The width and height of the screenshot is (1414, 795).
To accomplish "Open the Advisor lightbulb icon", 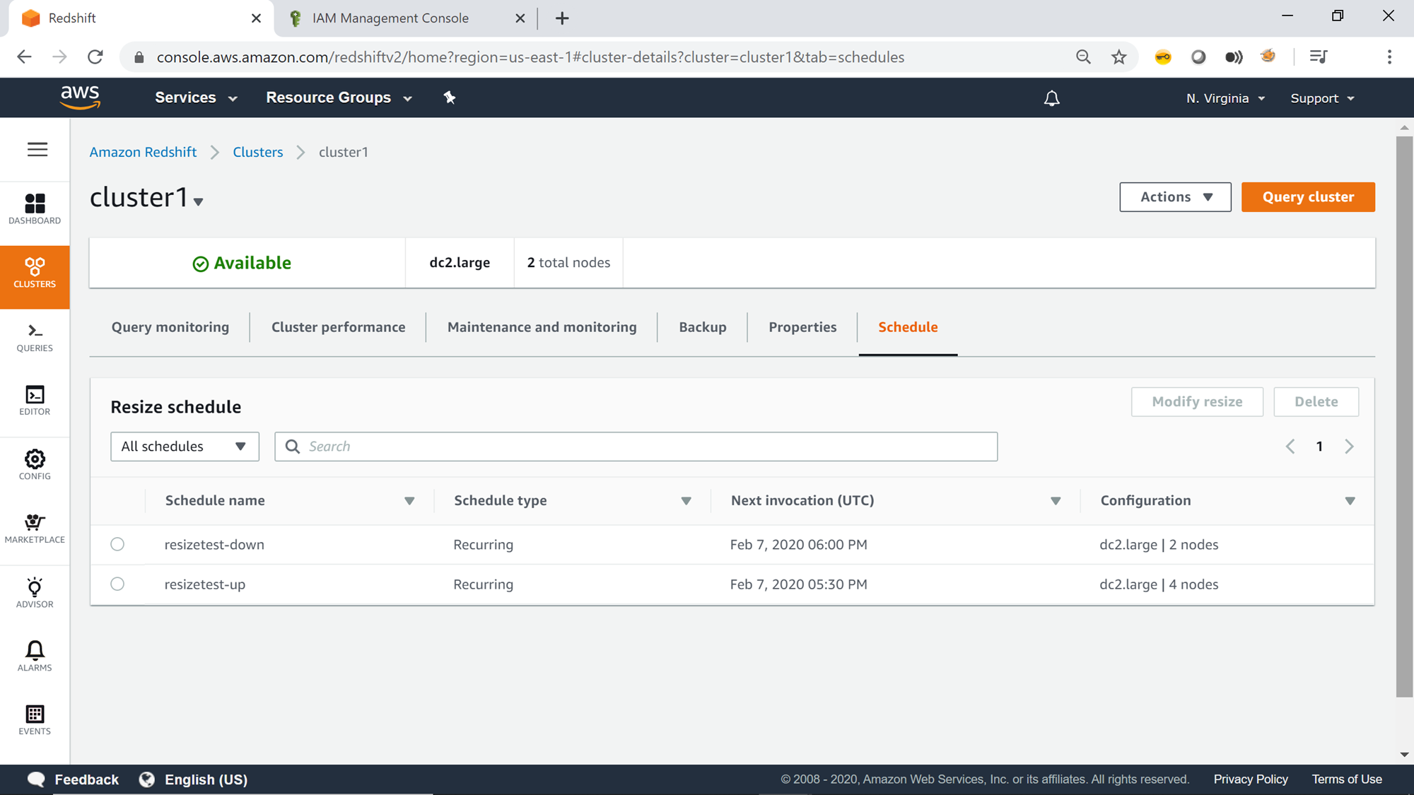I will click(35, 592).
